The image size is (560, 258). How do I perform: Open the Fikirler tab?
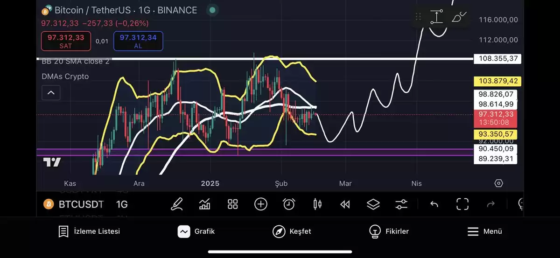388,231
